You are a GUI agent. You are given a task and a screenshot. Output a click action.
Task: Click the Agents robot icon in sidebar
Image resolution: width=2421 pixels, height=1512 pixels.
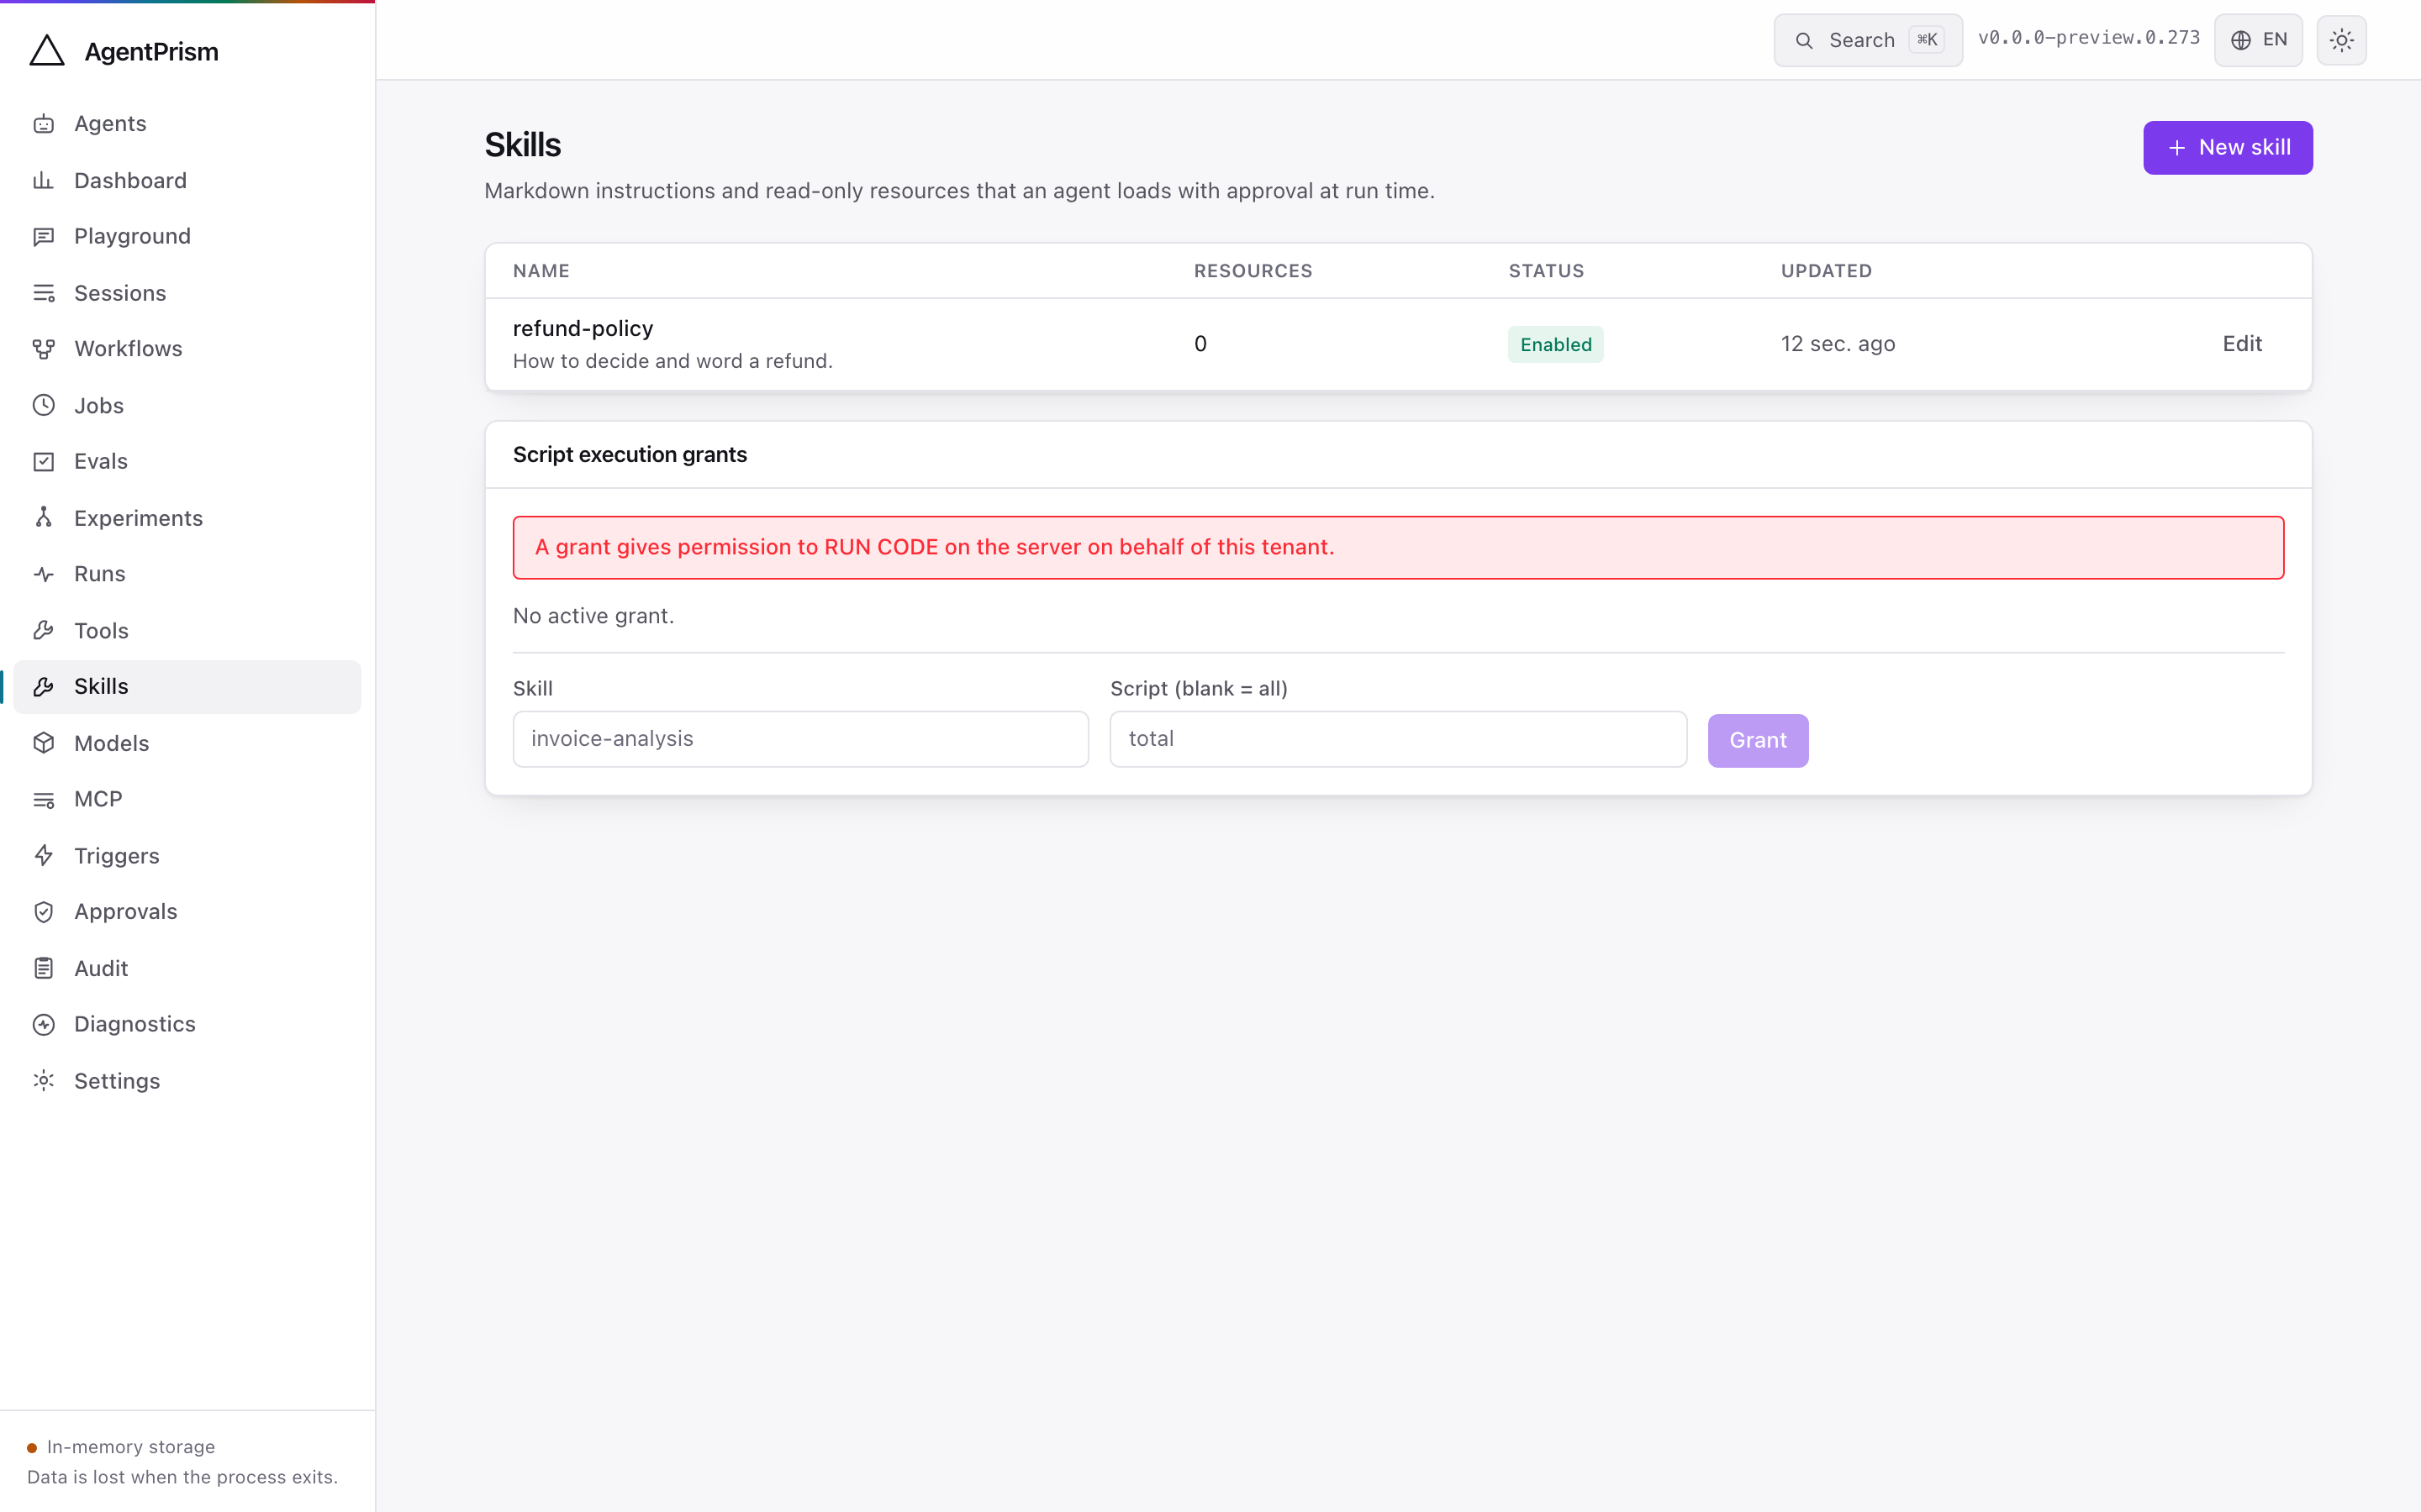tap(44, 124)
